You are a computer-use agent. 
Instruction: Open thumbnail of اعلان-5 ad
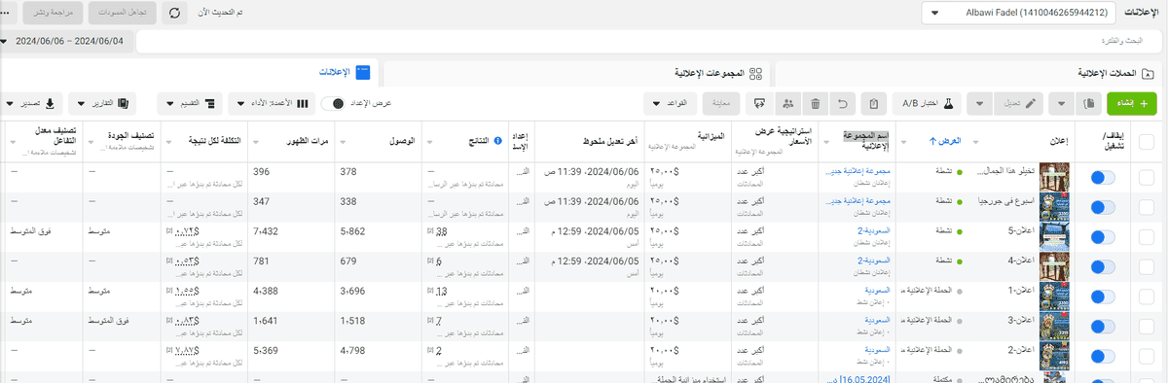[1054, 237]
